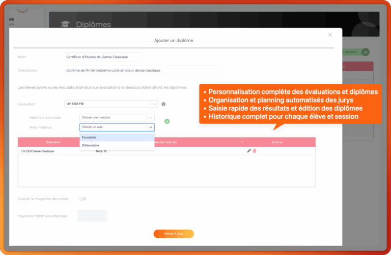Image resolution: width=391 pixels, height=255 pixels.
Task: Close the Ajouter un diplôme dialog
Action: 330,35
